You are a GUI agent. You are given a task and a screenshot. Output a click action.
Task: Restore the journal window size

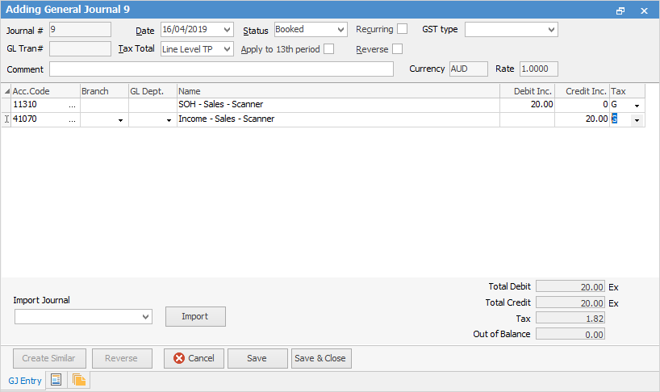(x=620, y=10)
